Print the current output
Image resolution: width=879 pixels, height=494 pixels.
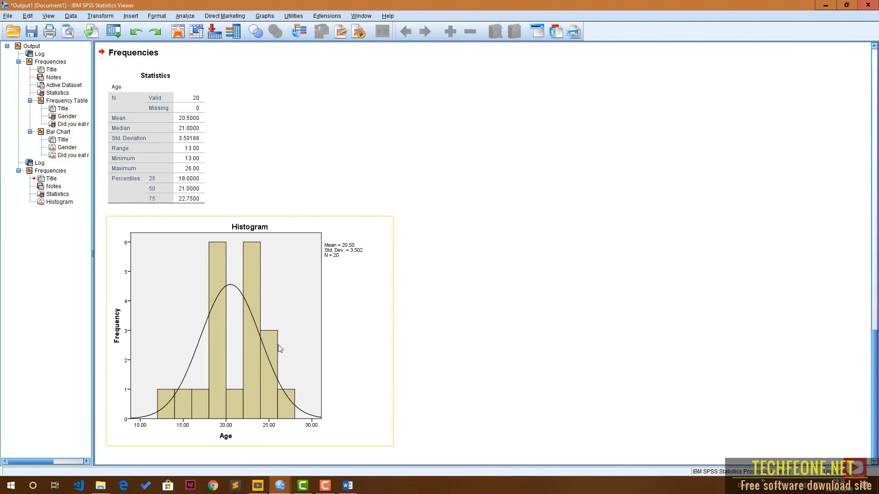pyautogui.click(x=49, y=31)
